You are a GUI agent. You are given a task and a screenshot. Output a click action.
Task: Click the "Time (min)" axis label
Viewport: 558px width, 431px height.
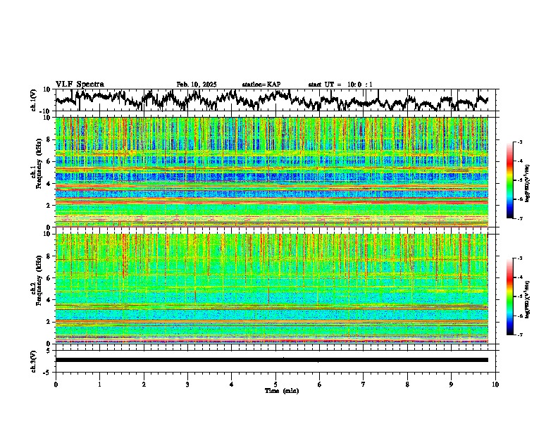[x=282, y=391]
